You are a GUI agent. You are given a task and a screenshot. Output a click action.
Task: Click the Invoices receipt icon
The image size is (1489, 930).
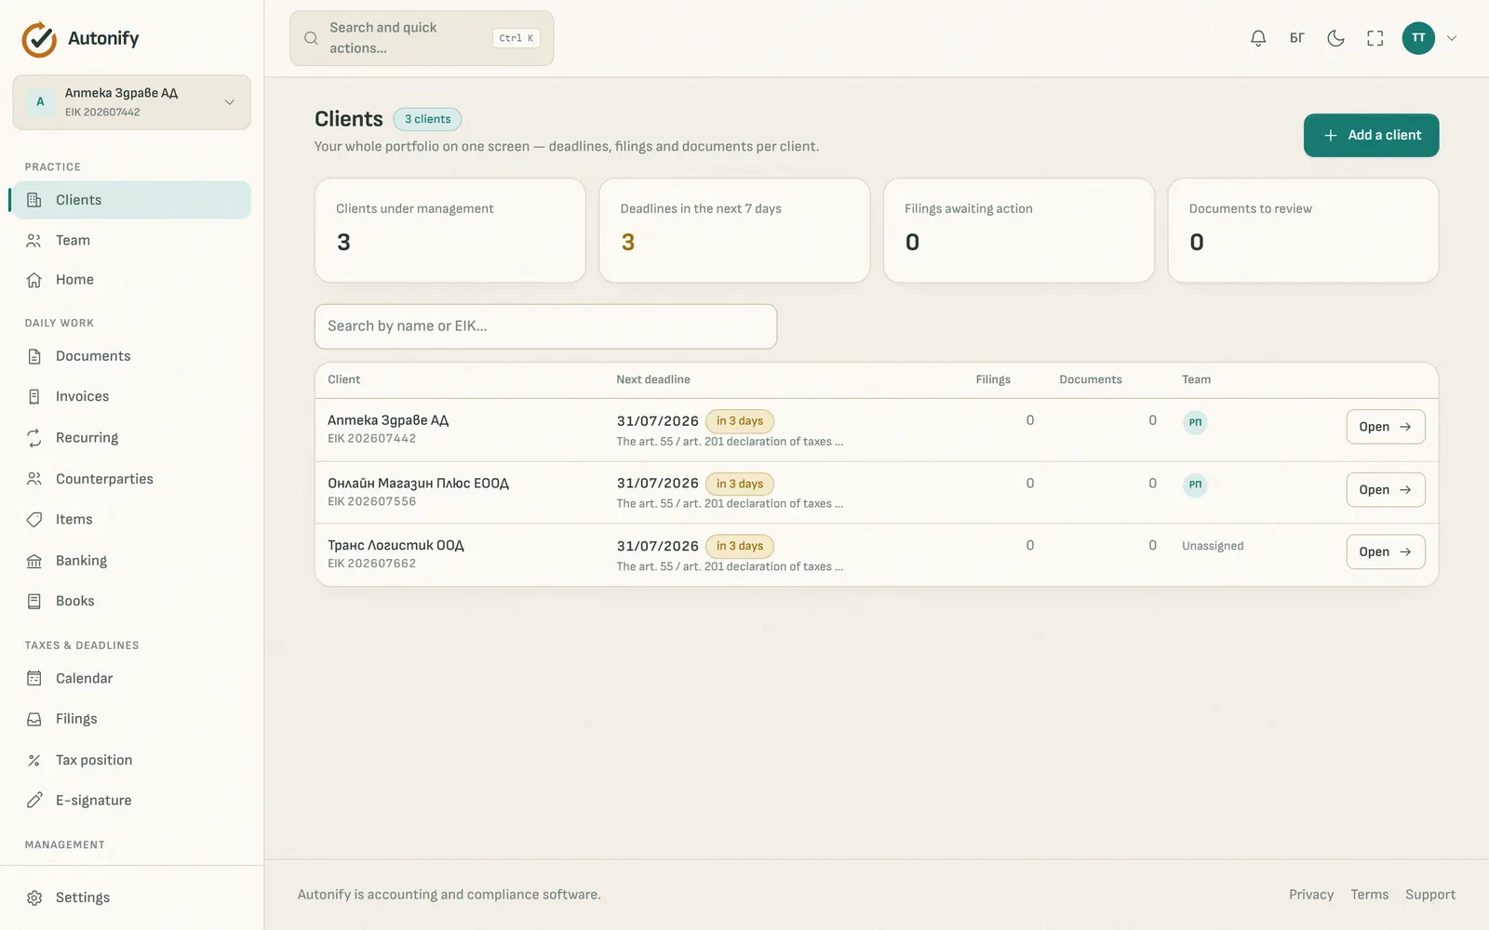(x=34, y=396)
